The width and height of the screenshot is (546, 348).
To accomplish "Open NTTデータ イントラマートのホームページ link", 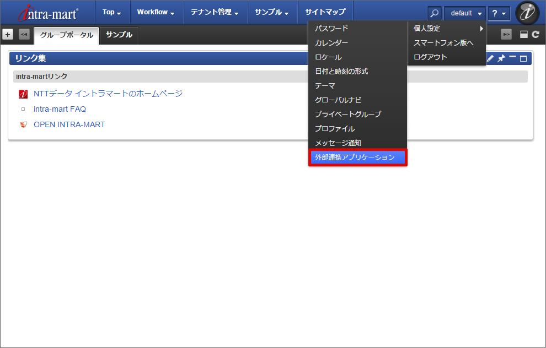I will pos(108,94).
